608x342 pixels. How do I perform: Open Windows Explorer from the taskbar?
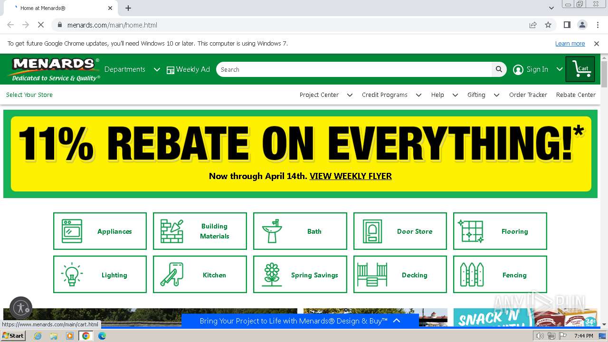click(54, 336)
